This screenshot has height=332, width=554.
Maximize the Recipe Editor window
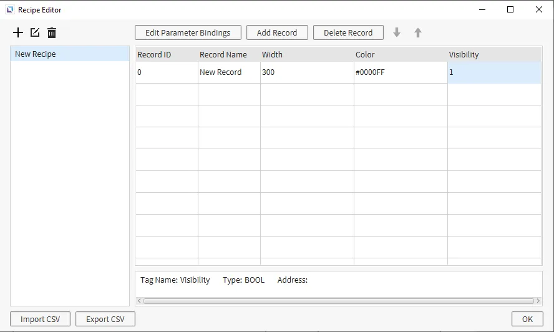(x=510, y=10)
